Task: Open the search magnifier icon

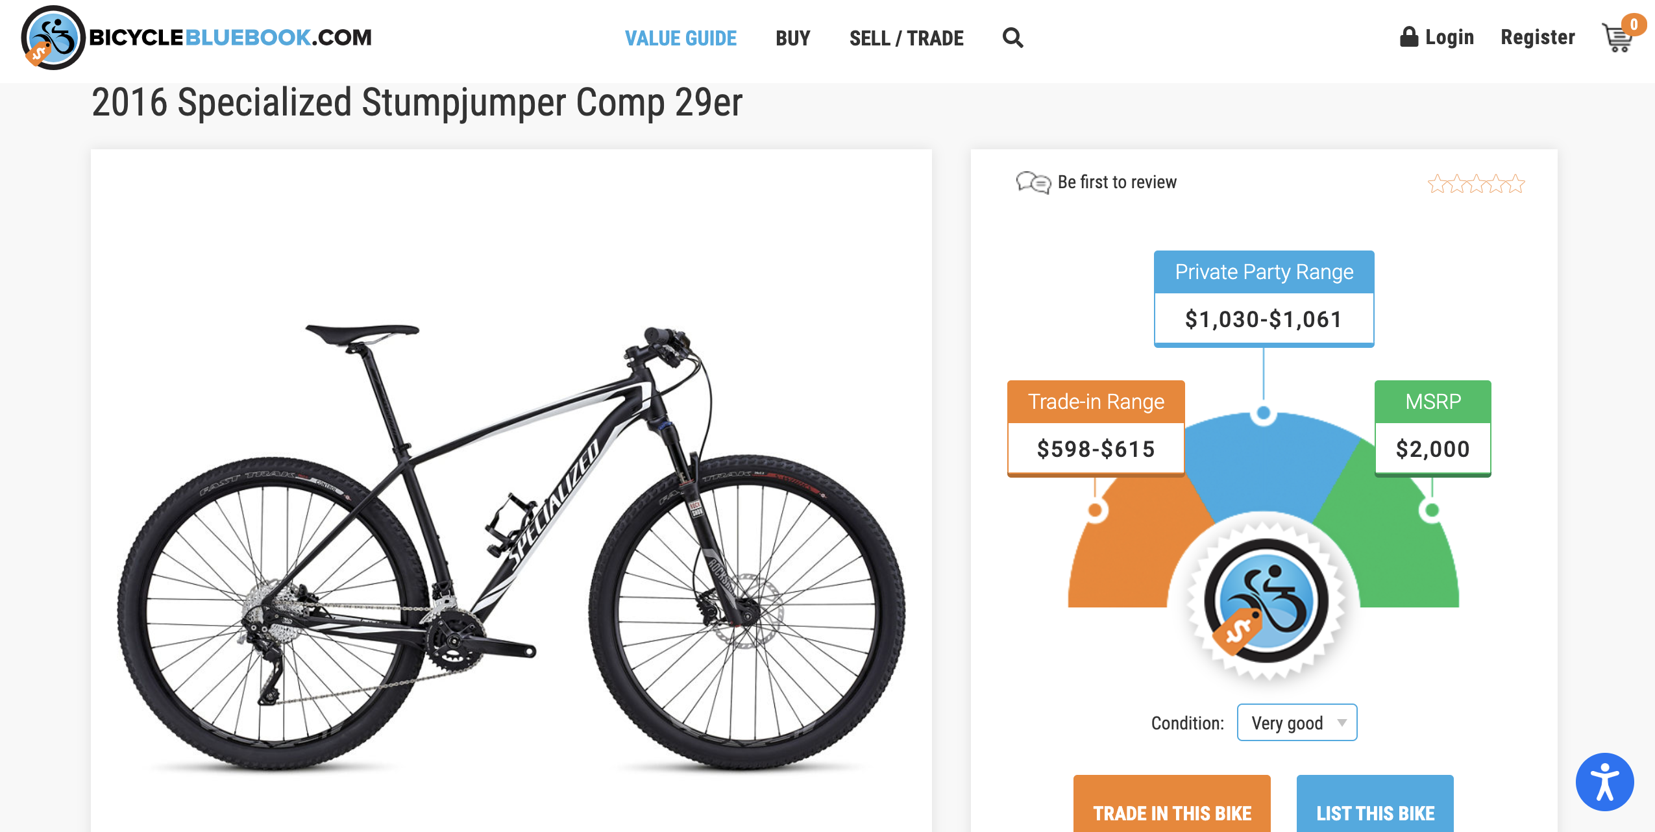Action: pyautogui.click(x=1012, y=38)
